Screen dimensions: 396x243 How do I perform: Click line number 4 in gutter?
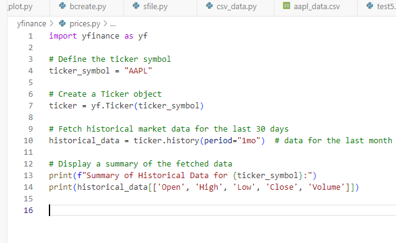[x=31, y=71]
